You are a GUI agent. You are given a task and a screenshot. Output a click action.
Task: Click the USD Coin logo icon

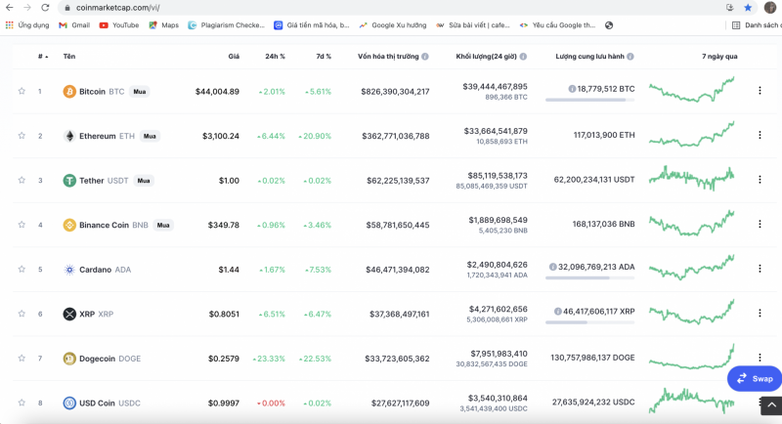click(69, 403)
